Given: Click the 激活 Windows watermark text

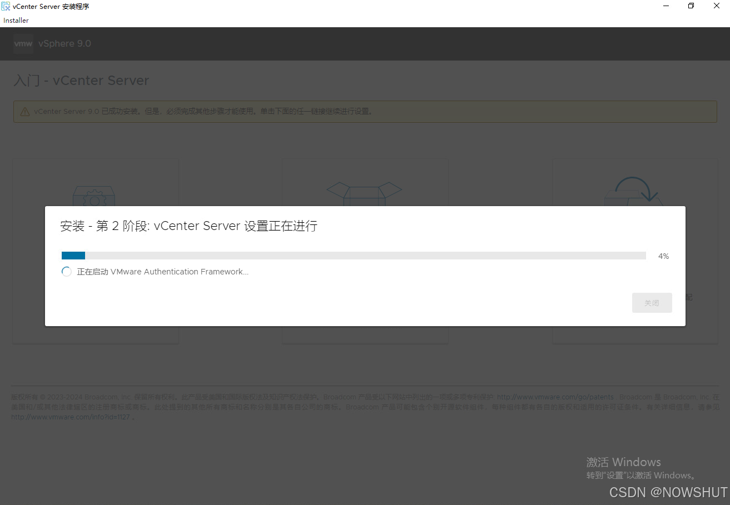Looking at the screenshot, I should tap(623, 462).
